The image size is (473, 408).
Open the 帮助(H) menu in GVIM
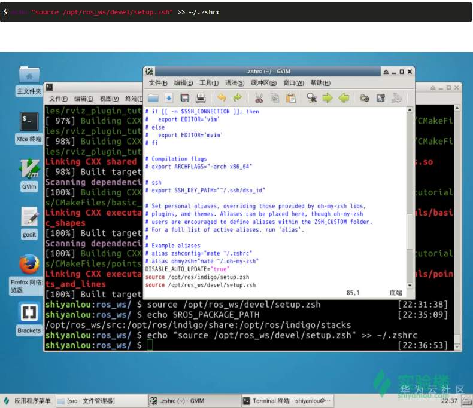click(x=321, y=83)
